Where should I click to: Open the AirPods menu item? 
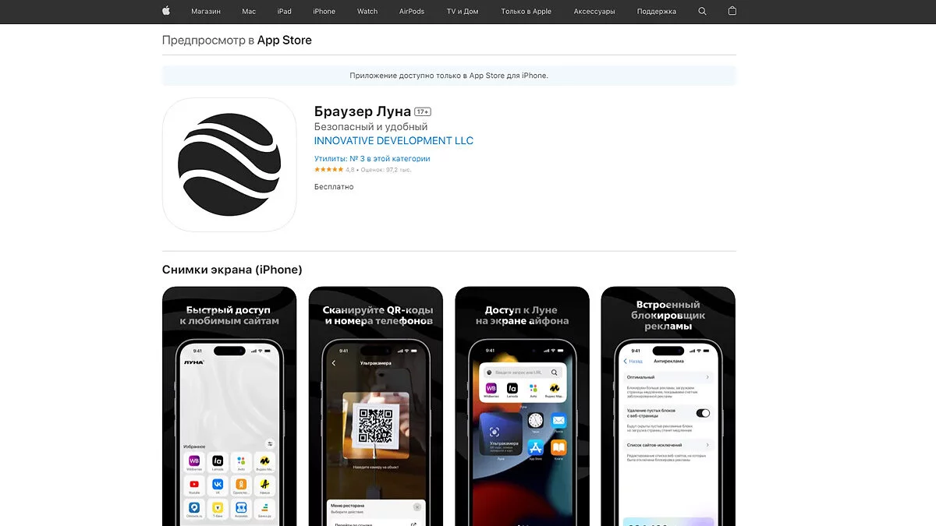412,12
